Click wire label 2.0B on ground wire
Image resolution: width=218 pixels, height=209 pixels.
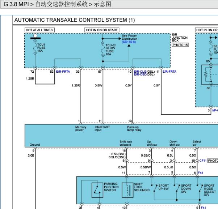(31, 155)
